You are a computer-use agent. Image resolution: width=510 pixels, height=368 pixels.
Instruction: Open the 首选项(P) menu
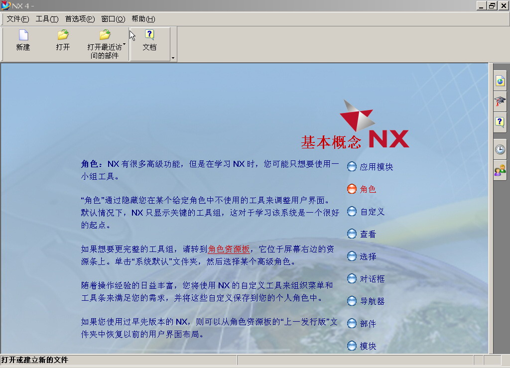click(80, 19)
